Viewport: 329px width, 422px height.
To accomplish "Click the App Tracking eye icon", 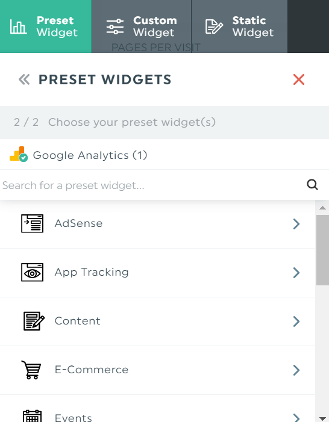I will click(x=33, y=272).
